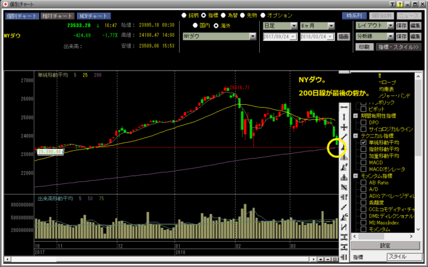Click the chart fit-to-window icon
Image resolution: width=428 pixels, height=267 pixels.
pos(335,259)
